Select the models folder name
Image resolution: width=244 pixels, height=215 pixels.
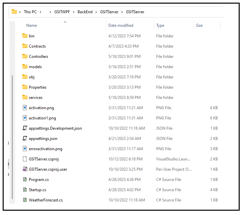point(35,66)
